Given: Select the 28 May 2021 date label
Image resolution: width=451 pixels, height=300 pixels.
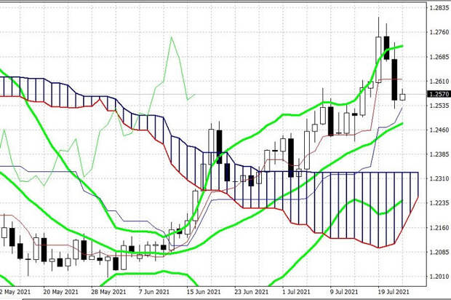Looking at the screenshot, I should (x=108, y=292).
